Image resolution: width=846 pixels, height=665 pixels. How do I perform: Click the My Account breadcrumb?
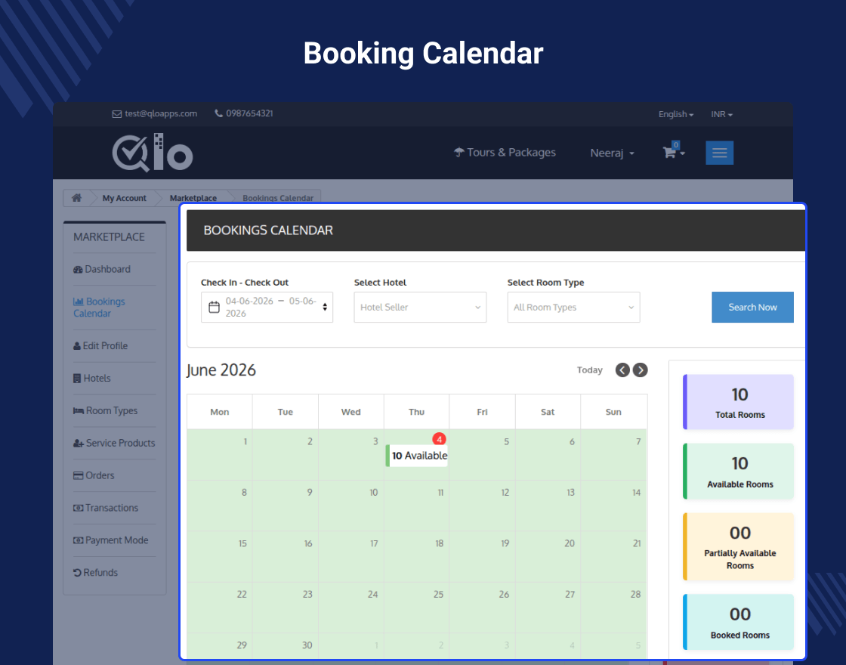124,198
